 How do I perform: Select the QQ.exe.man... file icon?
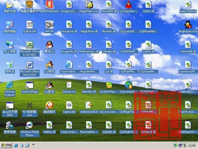coord(109,105)
